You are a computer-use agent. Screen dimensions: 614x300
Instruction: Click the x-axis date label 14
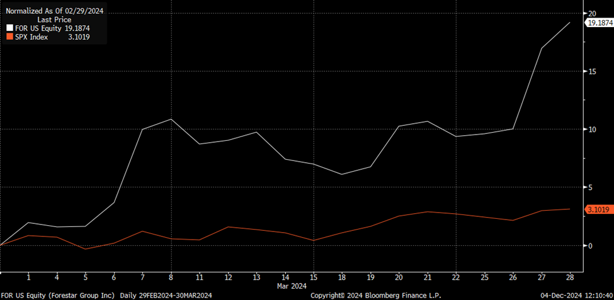285,277
